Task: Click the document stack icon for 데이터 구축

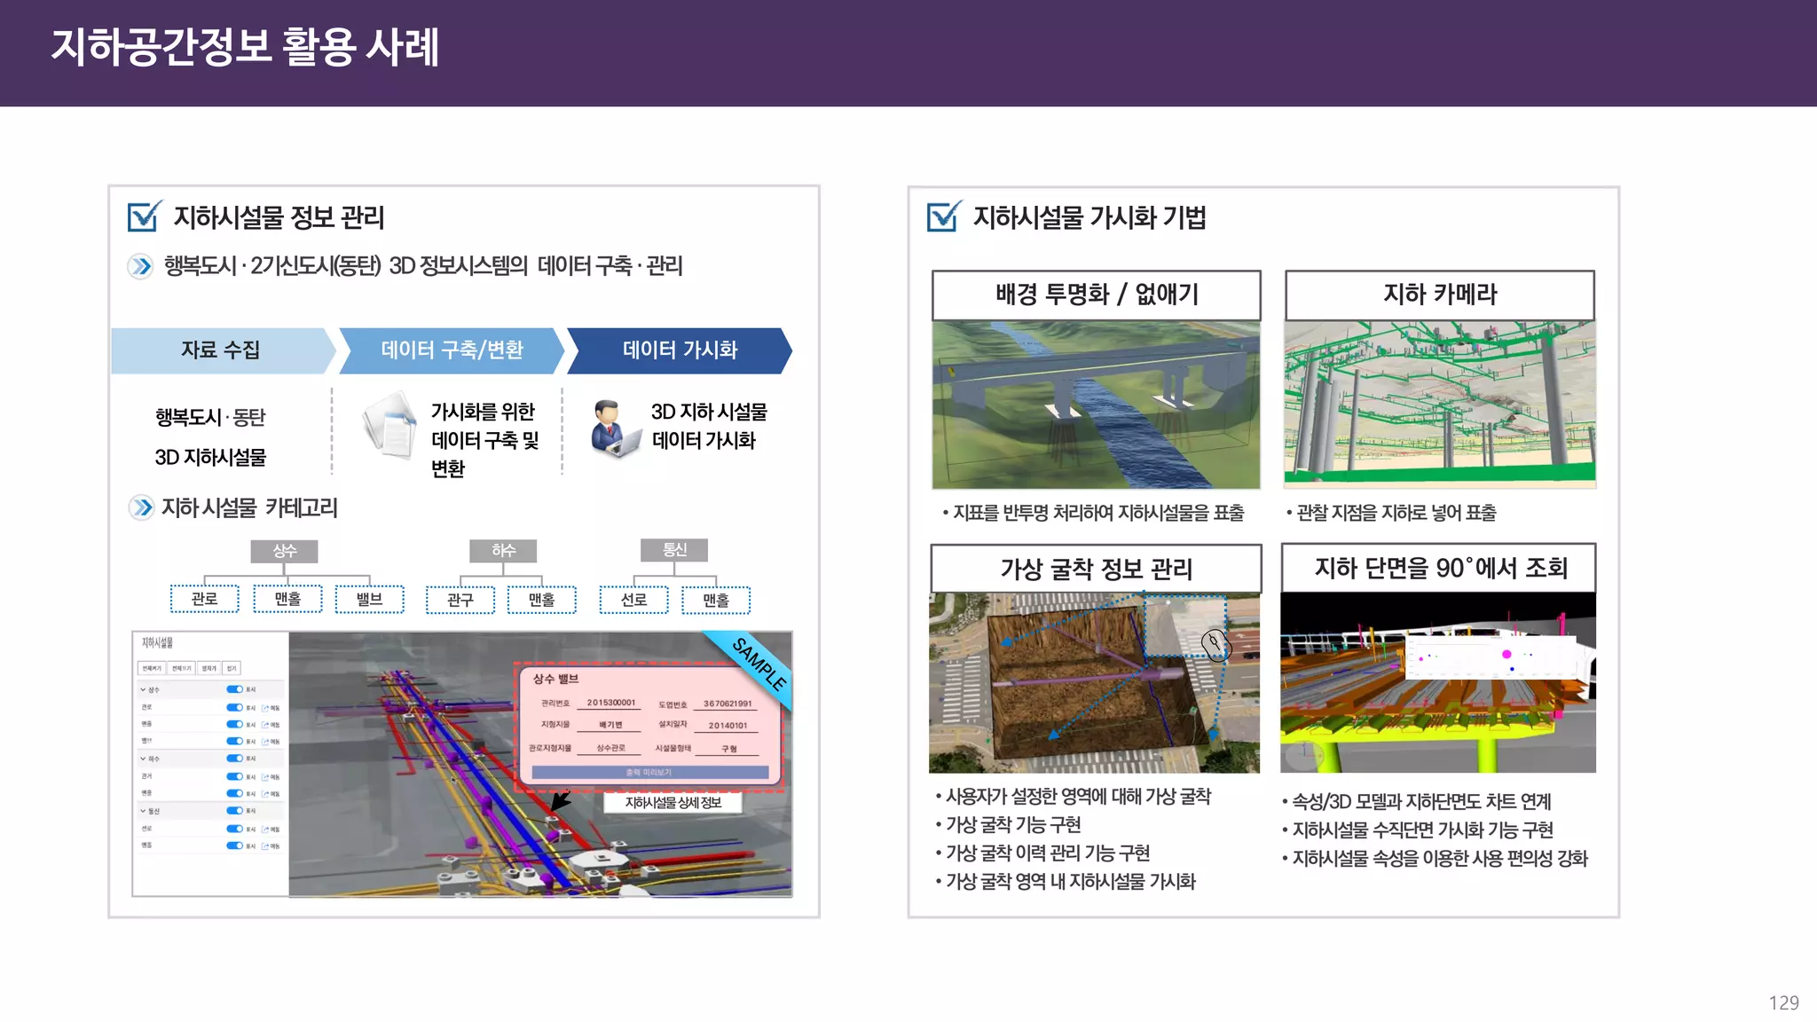Action: point(389,426)
